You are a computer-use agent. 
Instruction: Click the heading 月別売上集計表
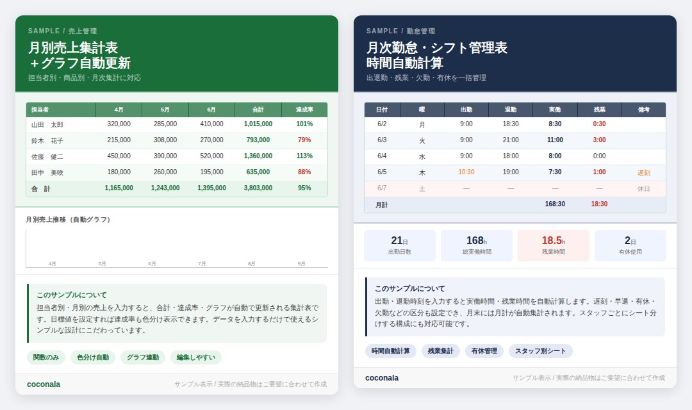tap(73, 47)
